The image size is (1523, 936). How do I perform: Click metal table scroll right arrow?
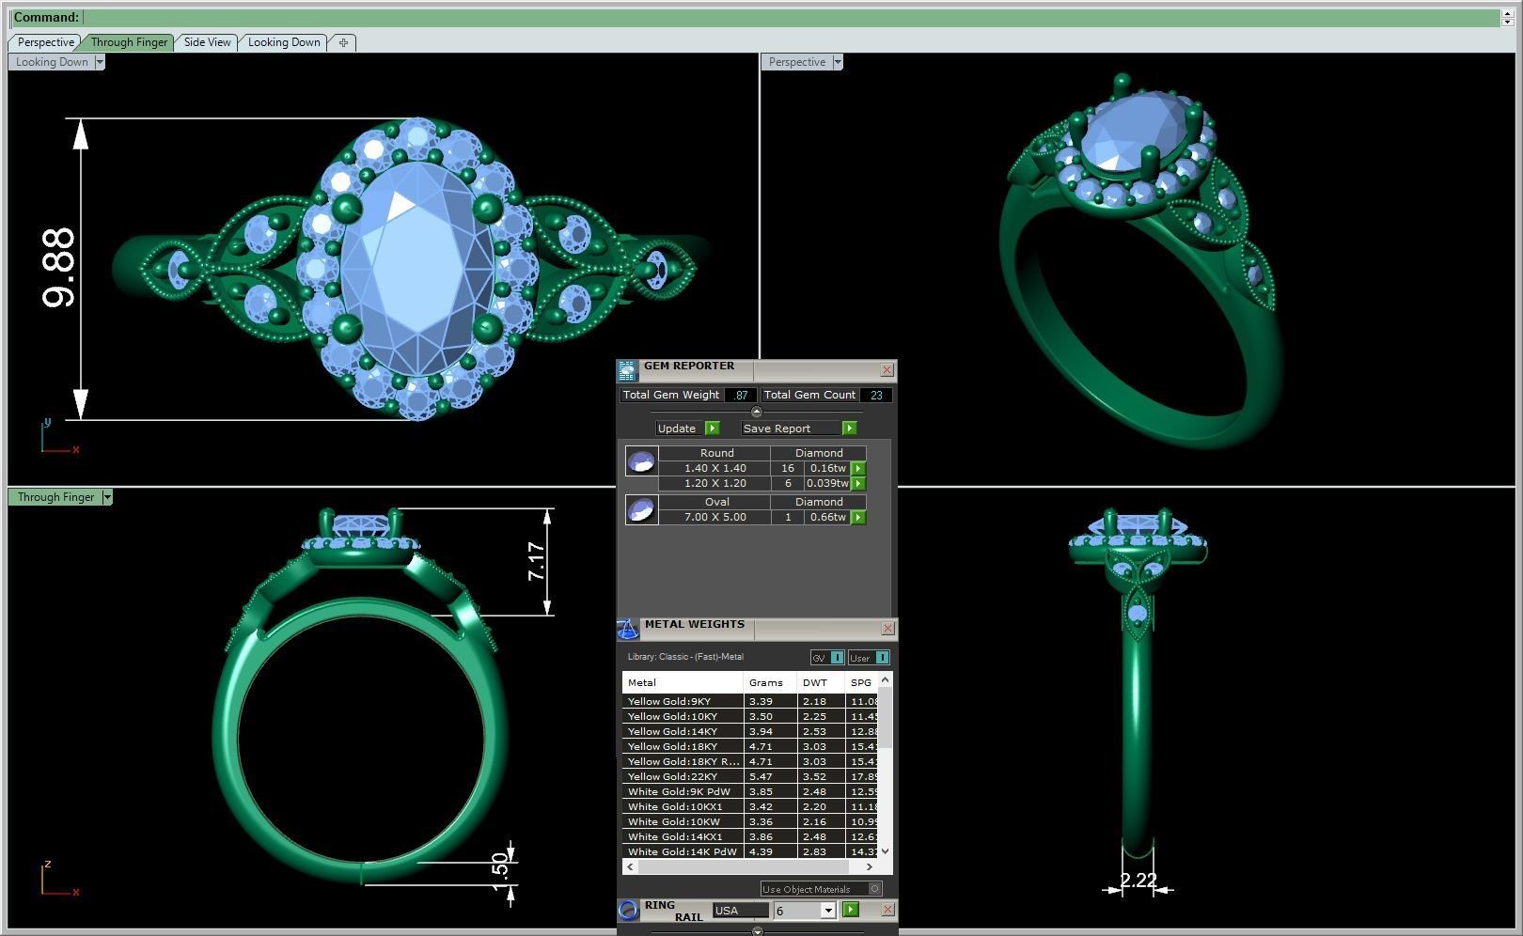pyautogui.click(x=869, y=867)
